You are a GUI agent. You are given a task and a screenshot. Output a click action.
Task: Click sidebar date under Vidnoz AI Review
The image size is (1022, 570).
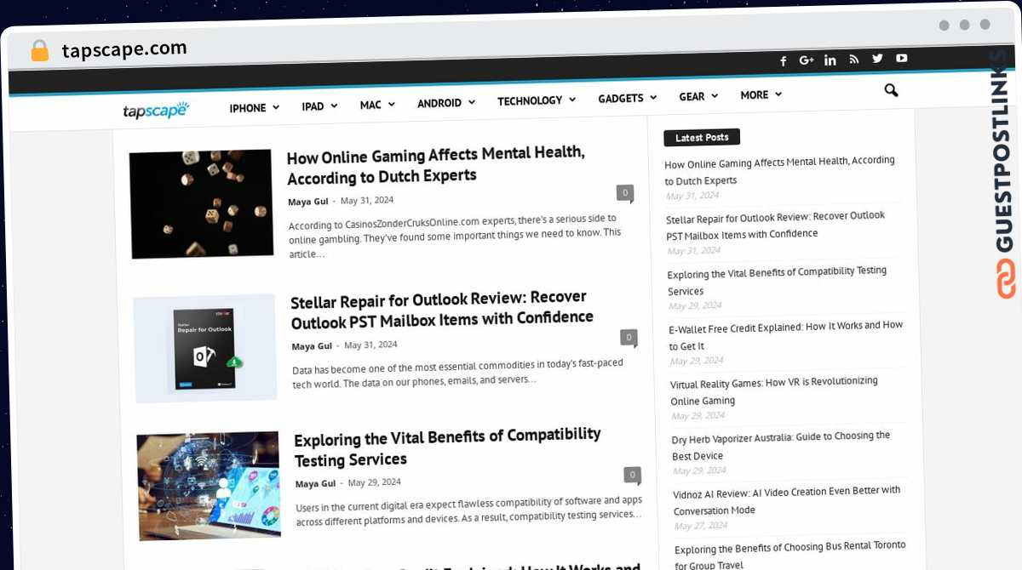[x=701, y=526]
